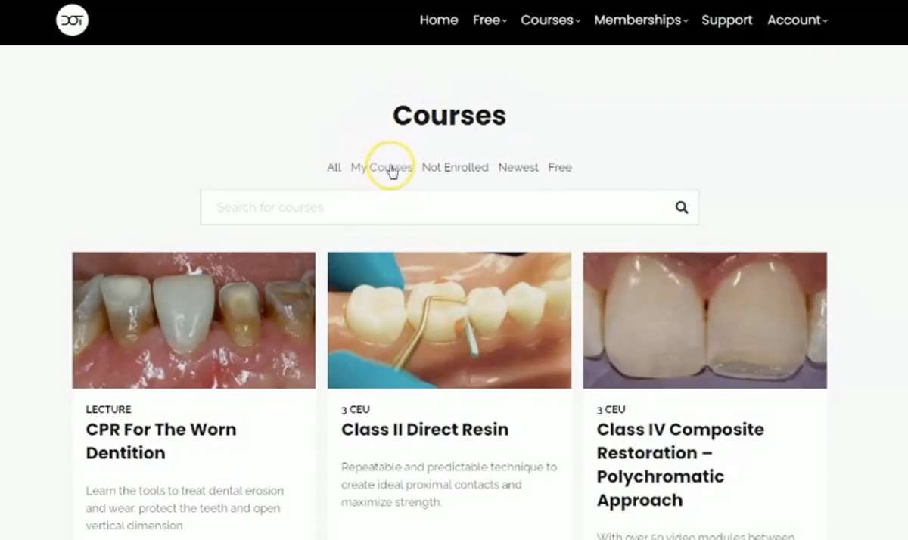Open CPR For The Worn Dentition title
Image resolution: width=908 pixels, height=540 pixels.
pos(161,441)
